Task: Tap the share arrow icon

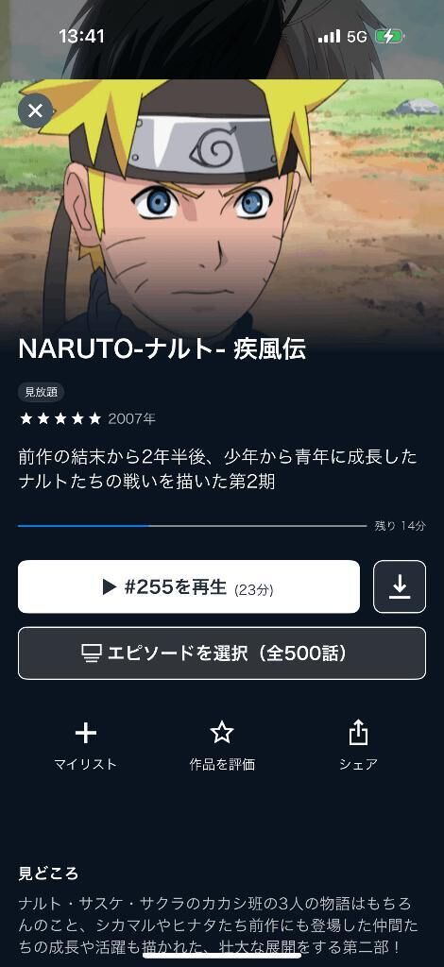Action: [358, 733]
